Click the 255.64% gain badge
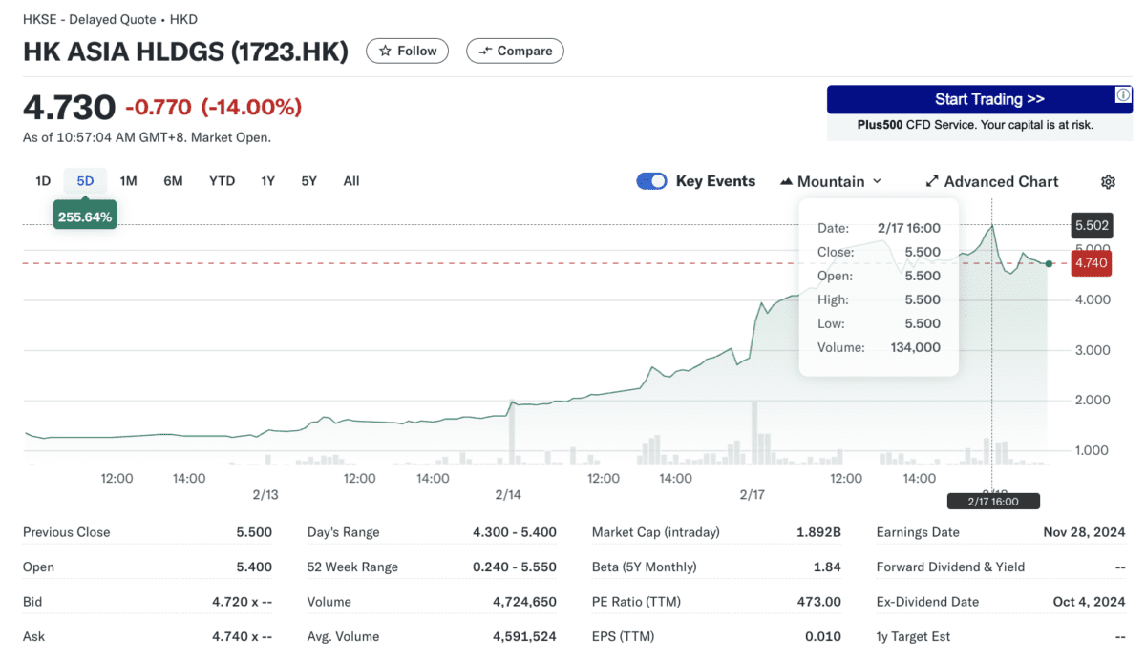 (x=85, y=217)
